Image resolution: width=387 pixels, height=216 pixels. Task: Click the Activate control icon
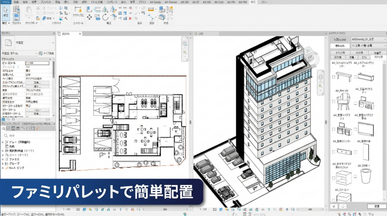pos(78,15)
